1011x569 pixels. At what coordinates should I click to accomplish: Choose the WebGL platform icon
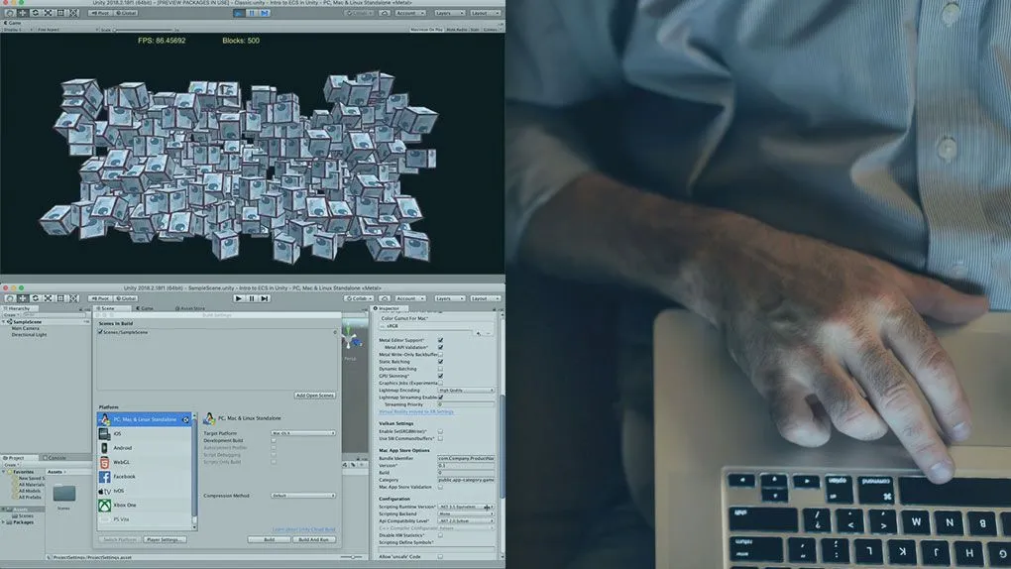tap(104, 462)
